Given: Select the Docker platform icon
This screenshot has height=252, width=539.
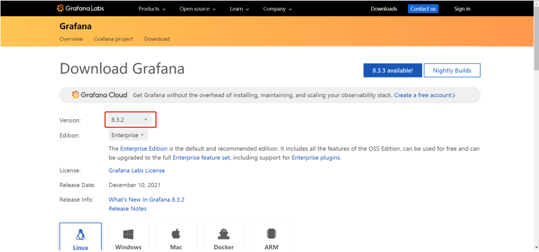Looking at the screenshot, I should (x=224, y=235).
